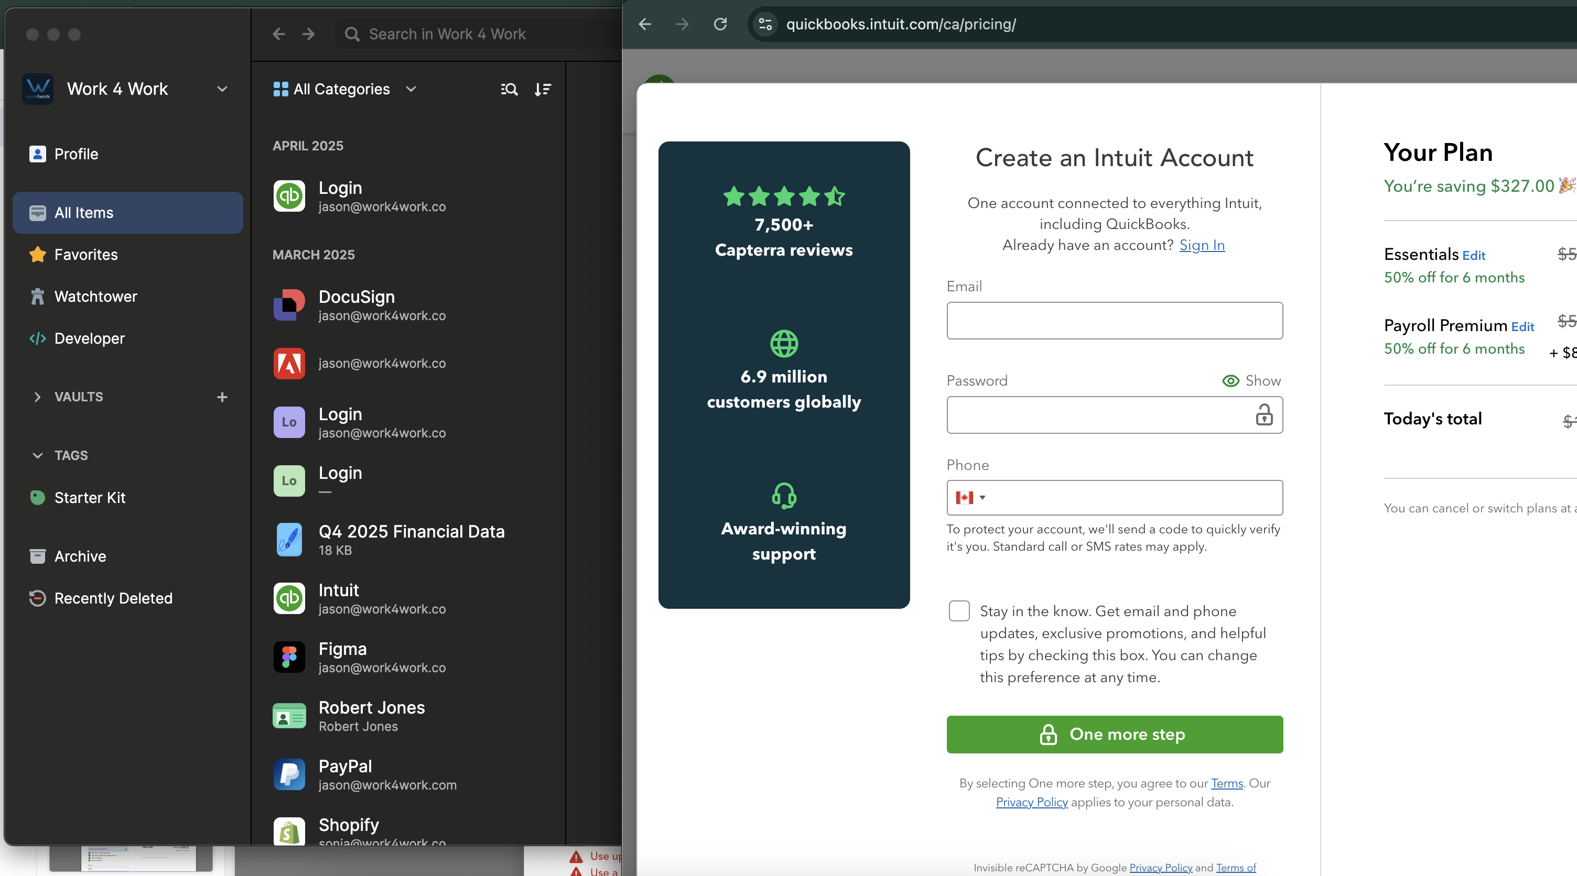Expand the Vaults section
The height and width of the screenshot is (876, 1577).
click(x=37, y=397)
